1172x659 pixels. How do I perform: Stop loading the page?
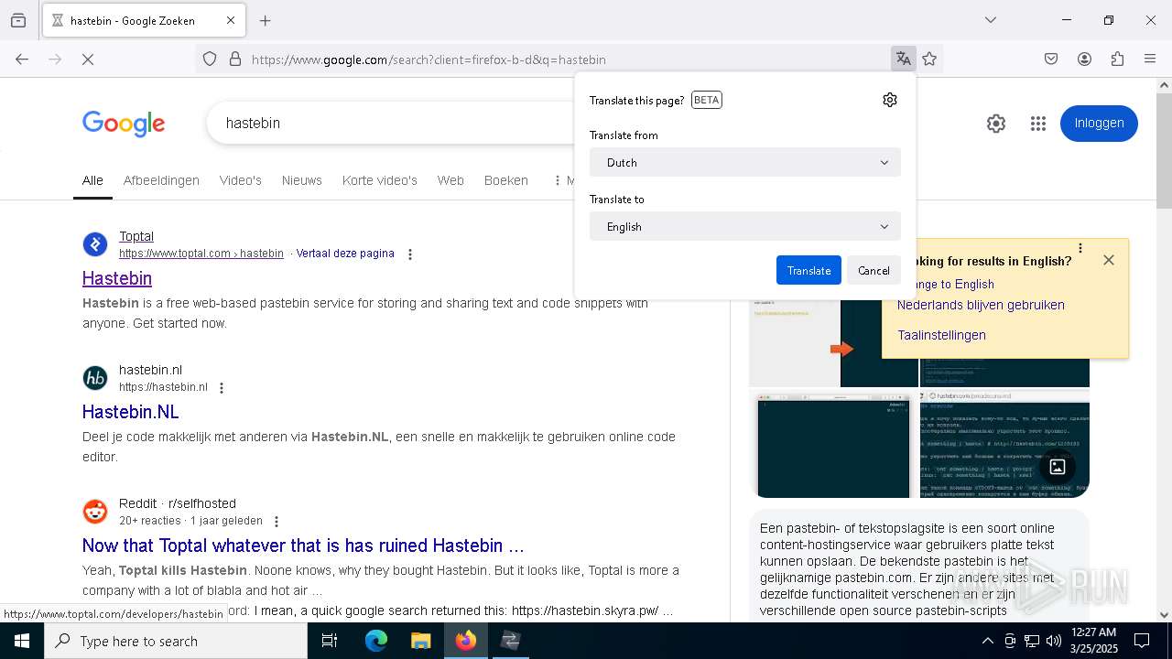pyautogui.click(x=88, y=59)
